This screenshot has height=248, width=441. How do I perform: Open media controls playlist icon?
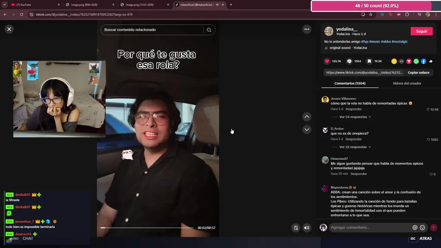[419, 14]
